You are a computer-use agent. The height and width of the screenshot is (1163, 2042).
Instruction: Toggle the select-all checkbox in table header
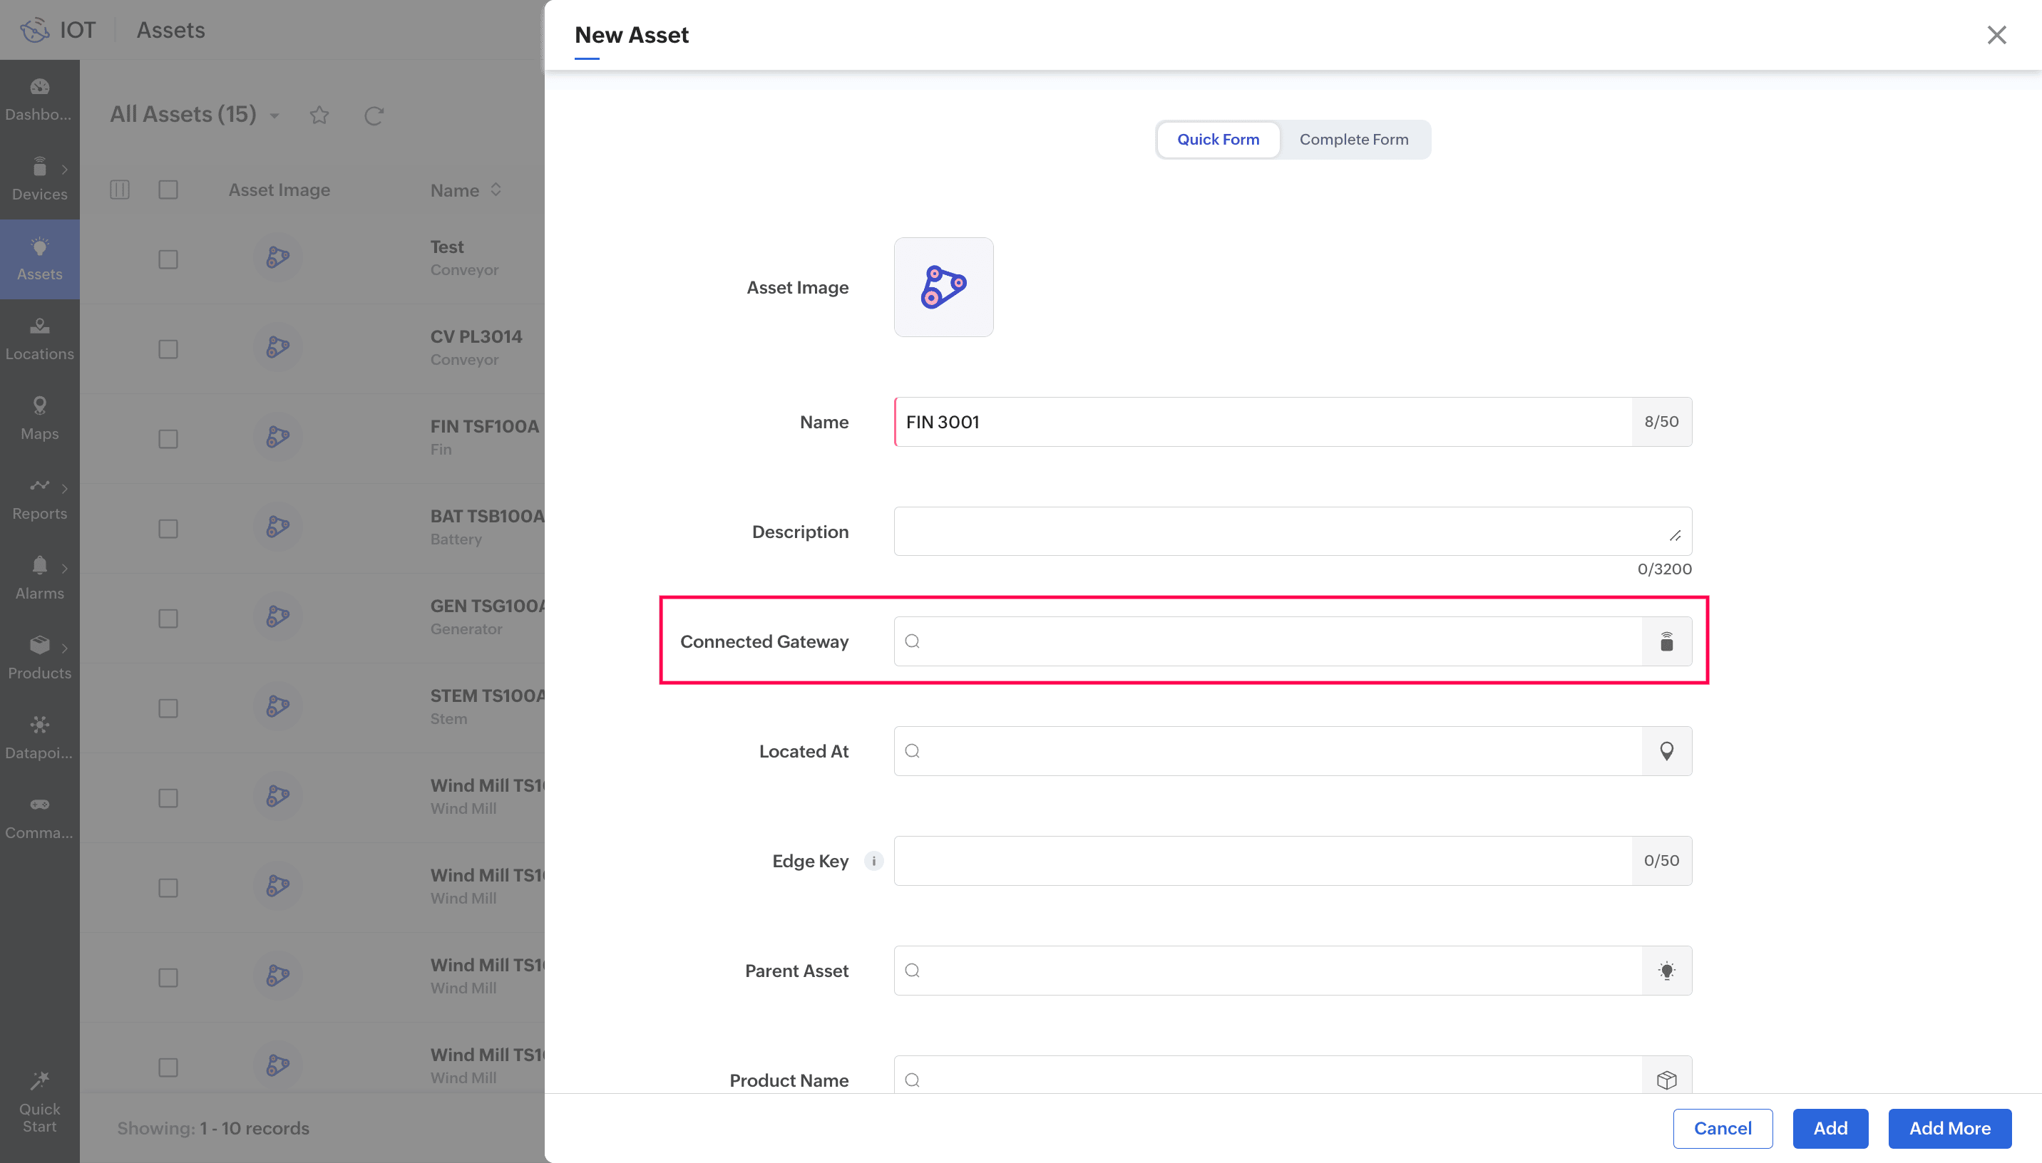[x=168, y=190]
